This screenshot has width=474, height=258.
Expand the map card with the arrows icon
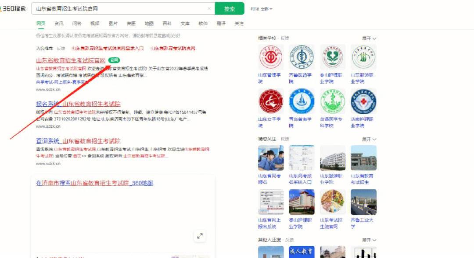tap(200, 236)
